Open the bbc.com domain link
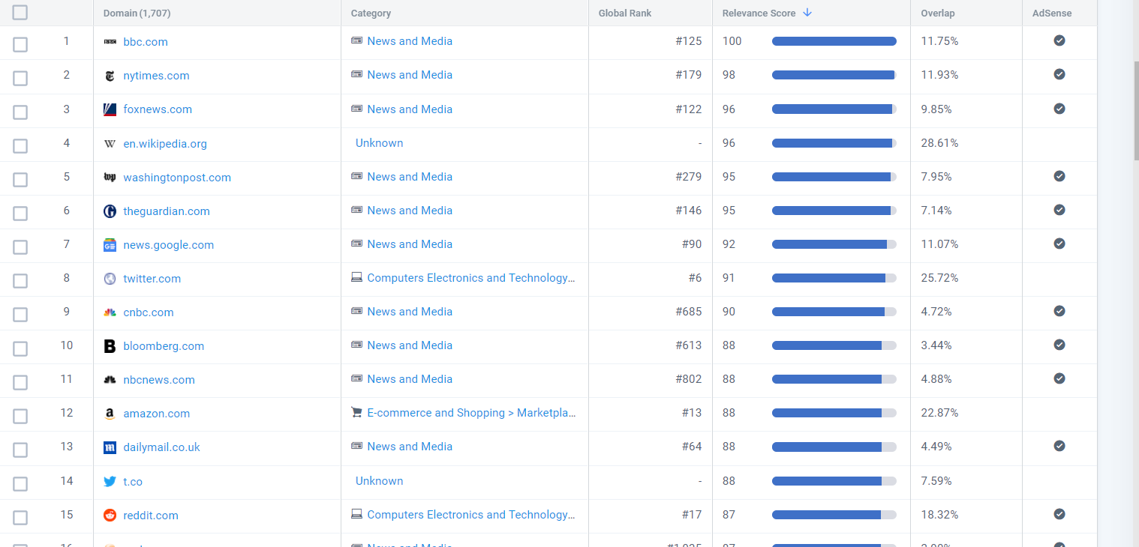This screenshot has width=1139, height=547. [146, 42]
